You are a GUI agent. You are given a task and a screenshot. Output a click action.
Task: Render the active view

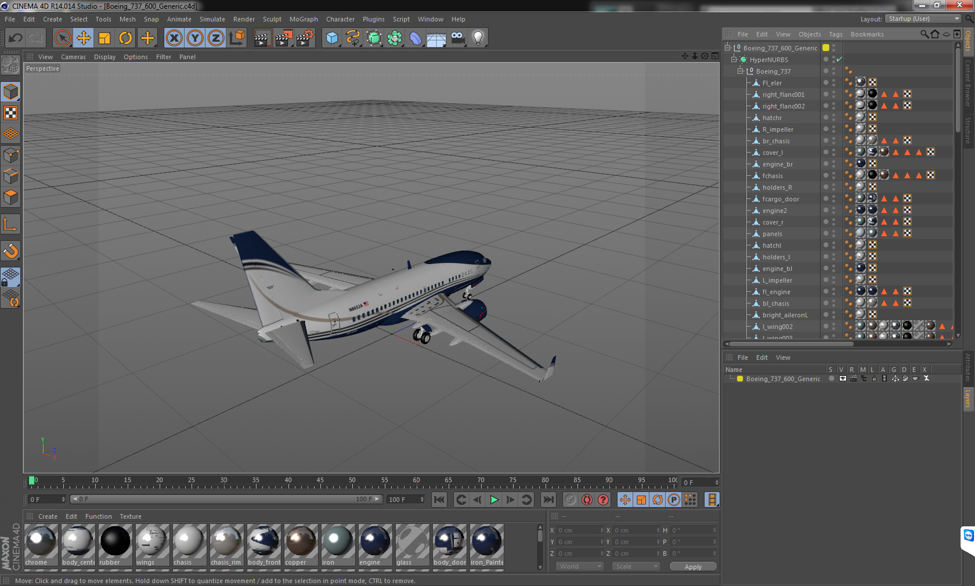tap(262, 38)
